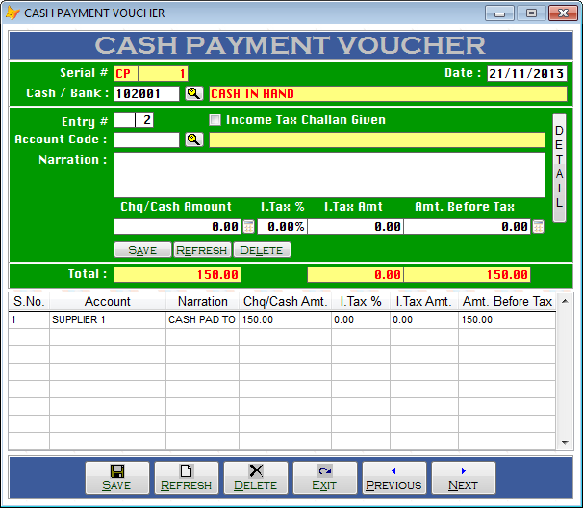Image resolution: width=583 pixels, height=508 pixels.
Task: Exit the Cash Payment Voucher form
Action: [x=325, y=477]
